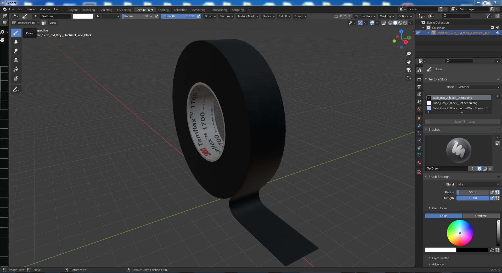502x273 pixels.
Task: Select the Mask tool
Action: [16, 78]
